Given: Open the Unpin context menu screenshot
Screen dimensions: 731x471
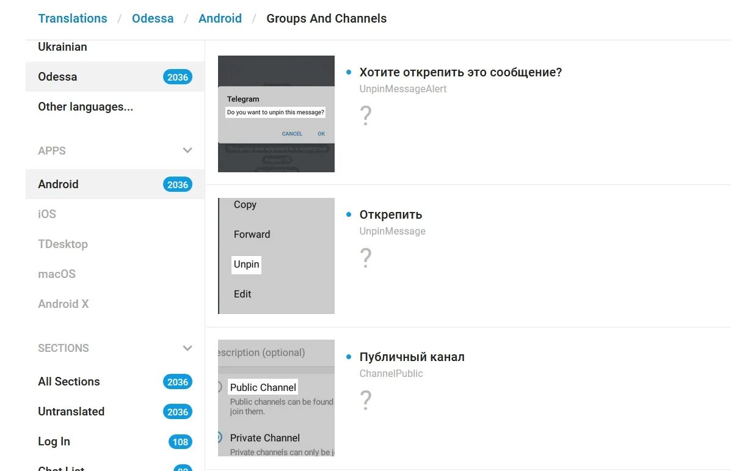Looking at the screenshot, I should click(276, 256).
